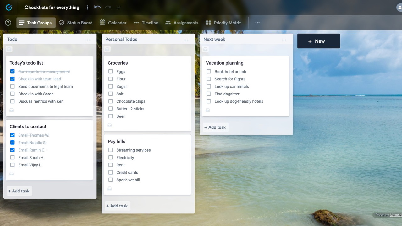
Task: Create a New list
Action: 318,41
